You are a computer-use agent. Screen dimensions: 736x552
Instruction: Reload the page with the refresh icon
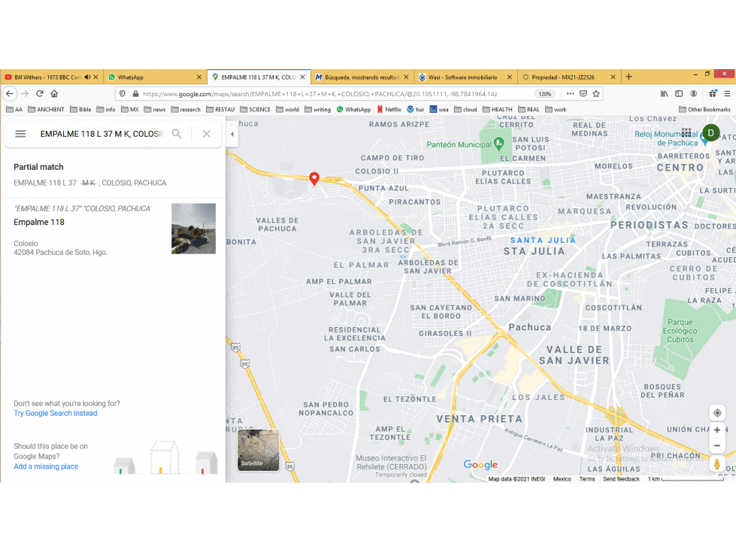coord(40,93)
